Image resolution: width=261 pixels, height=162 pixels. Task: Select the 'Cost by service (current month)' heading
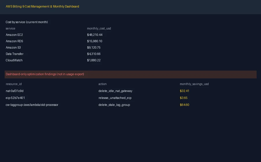27,22
